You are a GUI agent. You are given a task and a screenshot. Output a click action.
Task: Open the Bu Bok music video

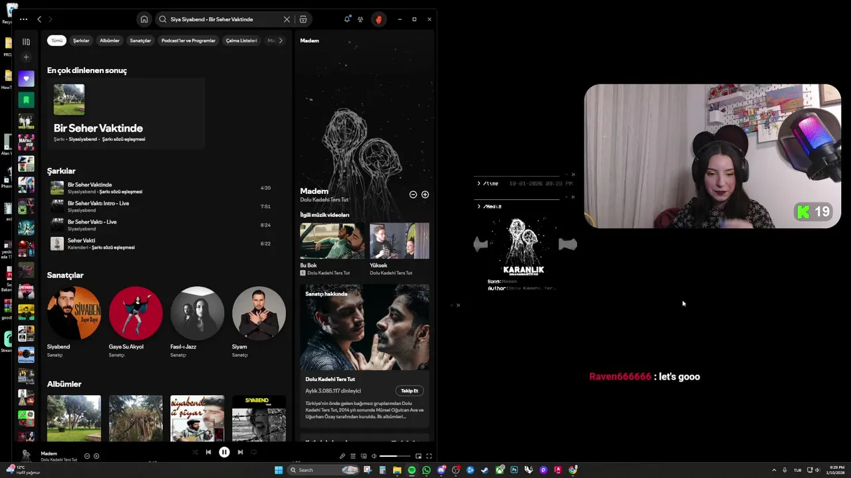pyautogui.click(x=332, y=250)
